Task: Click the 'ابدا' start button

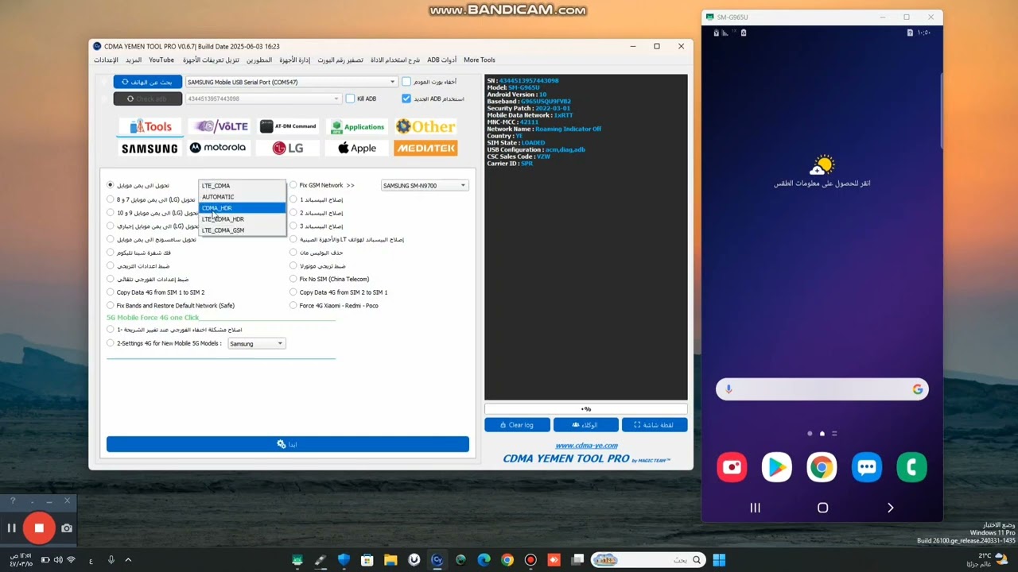Action: (x=288, y=444)
